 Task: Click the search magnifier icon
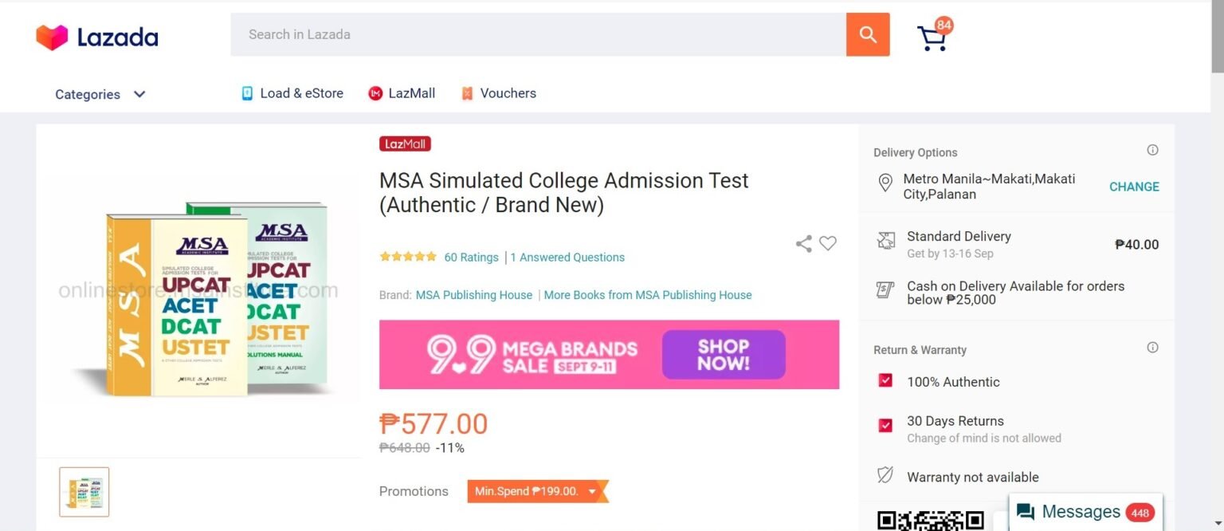click(868, 34)
